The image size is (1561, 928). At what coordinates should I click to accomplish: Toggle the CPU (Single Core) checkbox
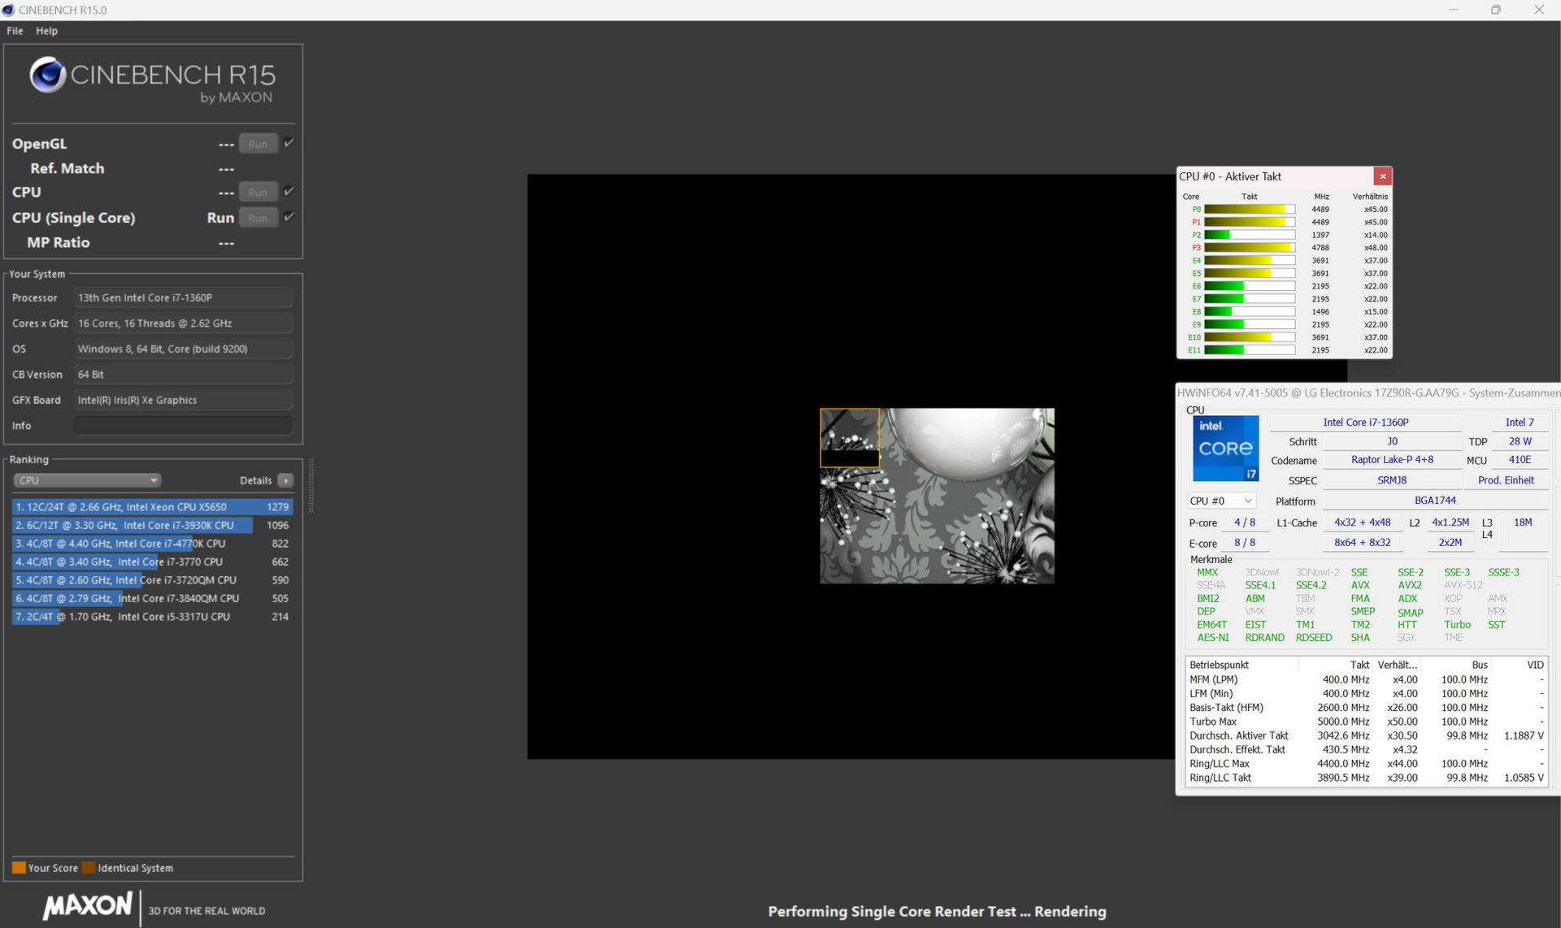pyautogui.click(x=289, y=217)
